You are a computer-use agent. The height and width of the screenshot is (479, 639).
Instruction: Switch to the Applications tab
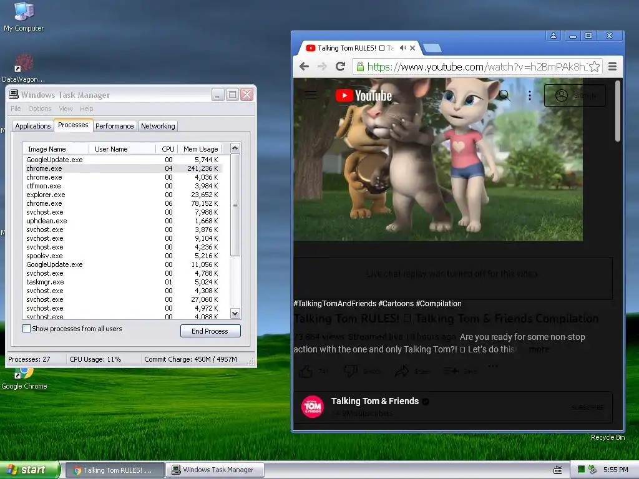pyautogui.click(x=33, y=126)
